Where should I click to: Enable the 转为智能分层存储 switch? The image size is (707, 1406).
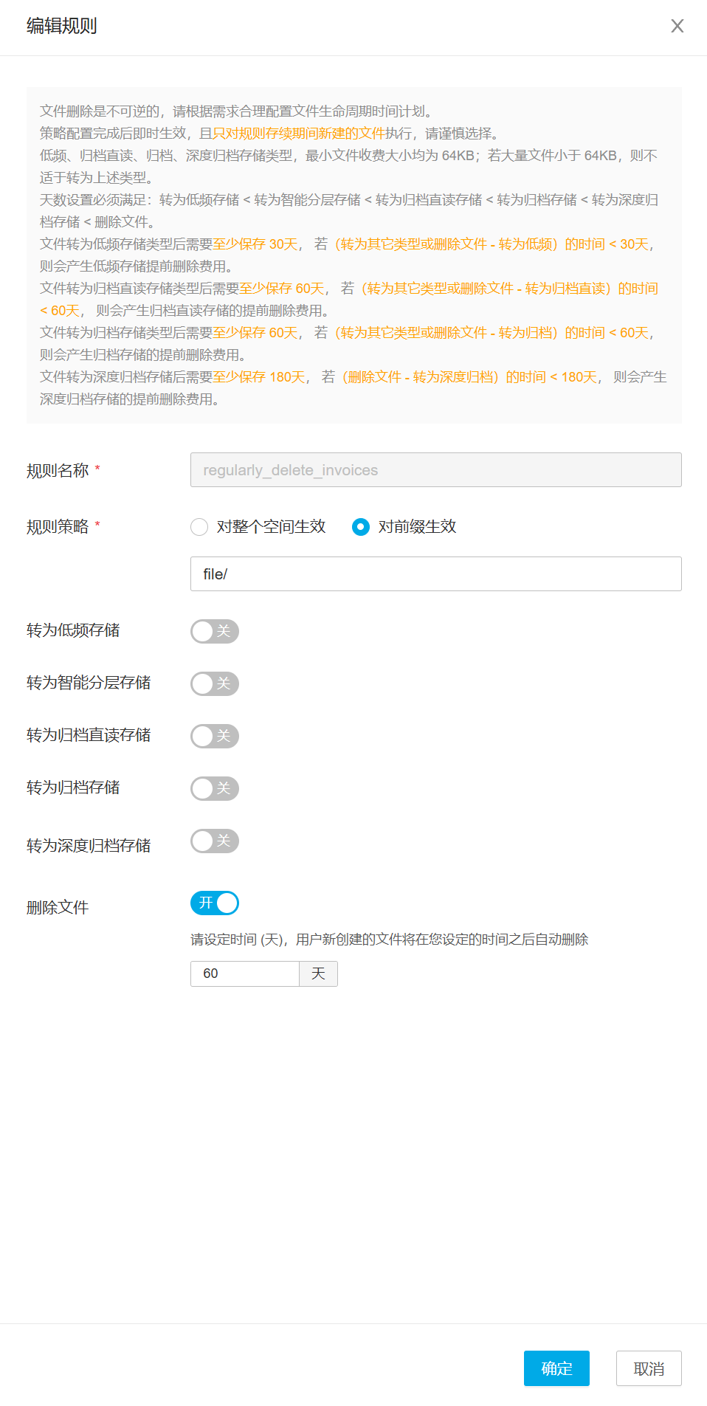tap(215, 683)
